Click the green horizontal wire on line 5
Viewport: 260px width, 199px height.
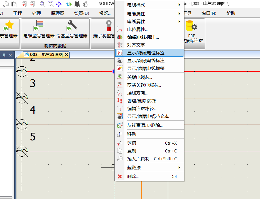pyautogui.click(x=70, y=151)
